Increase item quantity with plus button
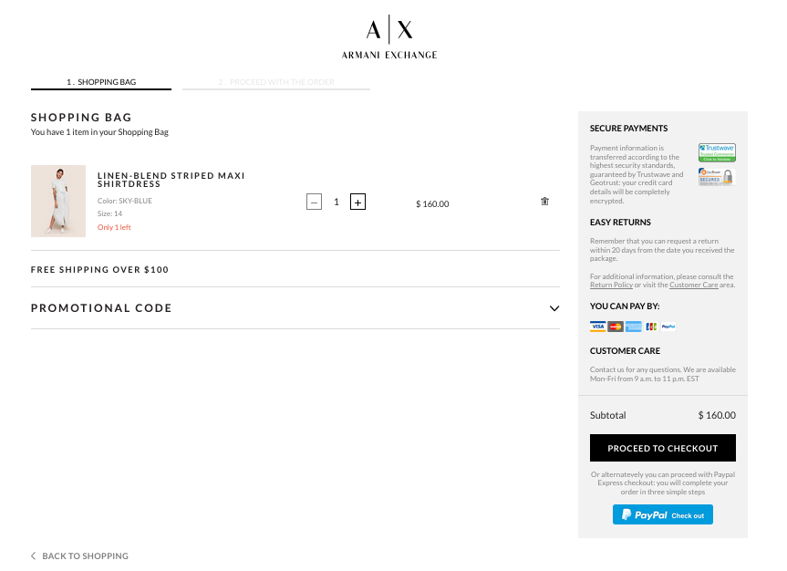Image resolution: width=787 pixels, height=571 pixels. (x=357, y=202)
